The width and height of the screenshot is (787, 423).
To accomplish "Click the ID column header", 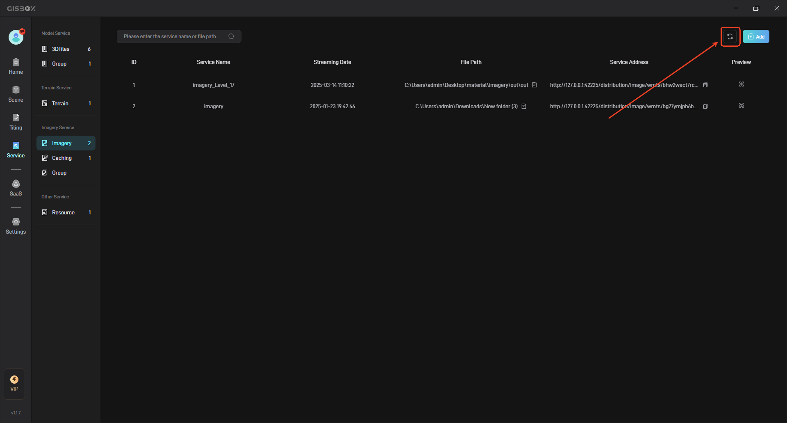I will (x=134, y=62).
